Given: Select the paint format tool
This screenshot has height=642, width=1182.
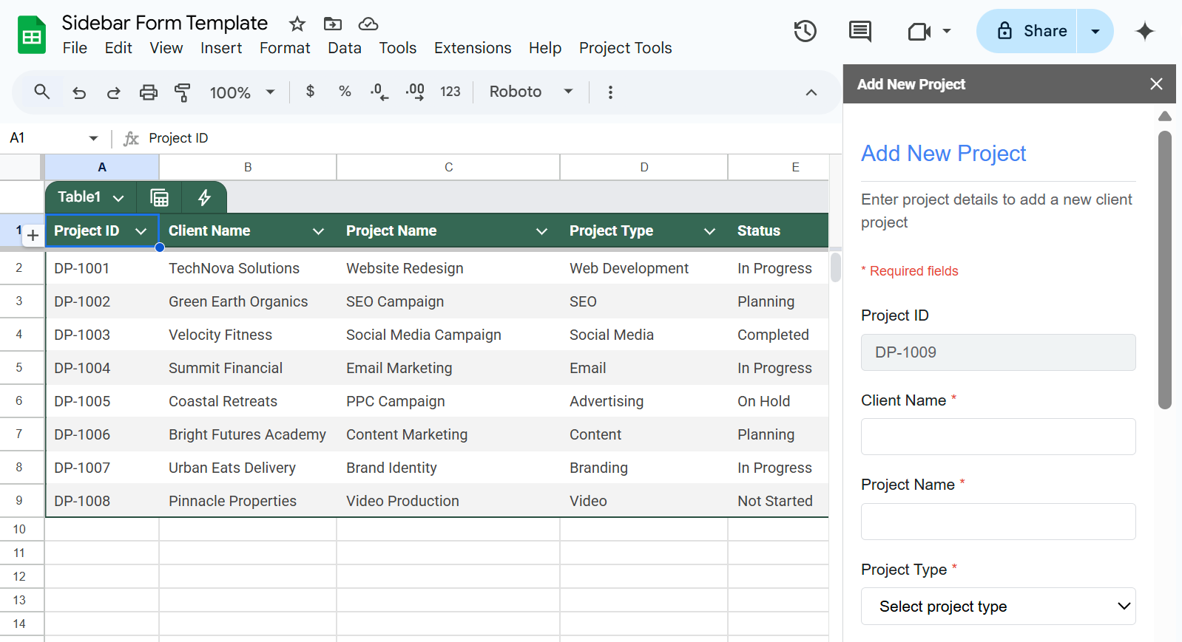Looking at the screenshot, I should pos(182,92).
